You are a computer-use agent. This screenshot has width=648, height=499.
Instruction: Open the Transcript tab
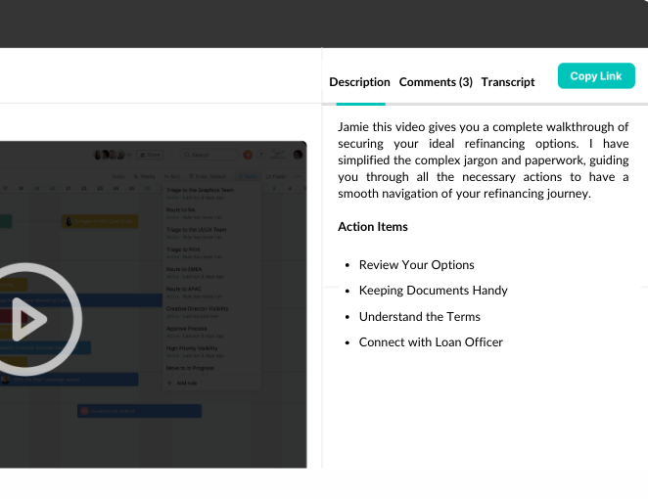pyautogui.click(x=507, y=82)
